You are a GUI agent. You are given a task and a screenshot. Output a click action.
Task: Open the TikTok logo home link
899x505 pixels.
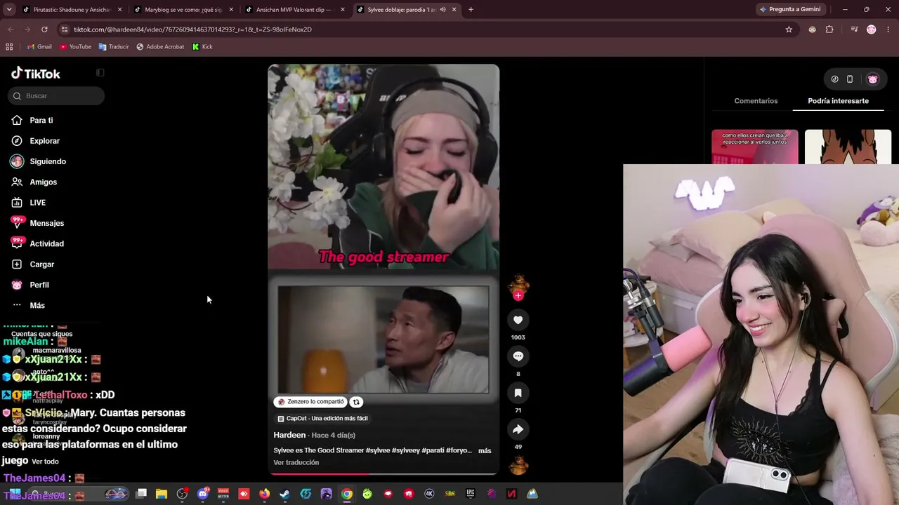tap(36, 74)
